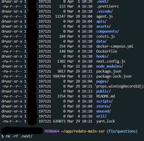Click the .next/ directory name

coord(102,1)
